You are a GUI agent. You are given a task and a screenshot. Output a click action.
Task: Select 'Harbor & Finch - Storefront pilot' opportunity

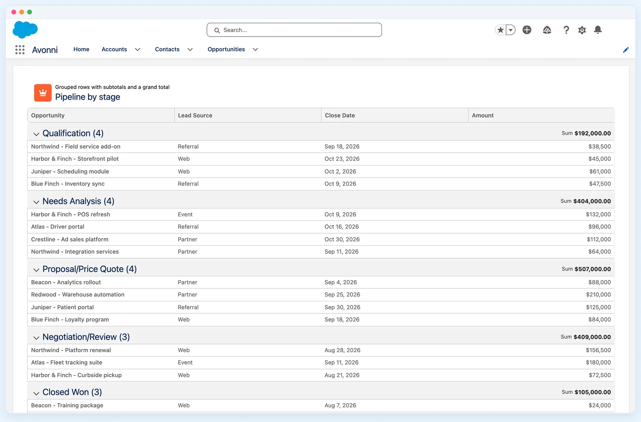tap(75, 159)
